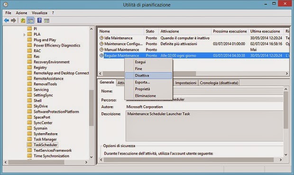Click the Maintenance Configurator task clock icon
This screenshot has width=294, height=175.
click(101, 44)
